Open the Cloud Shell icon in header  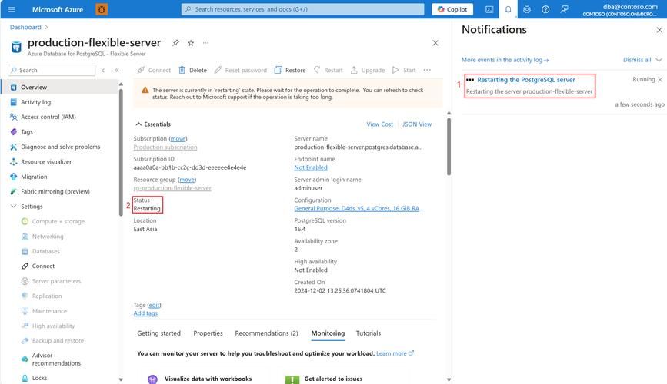490,9
